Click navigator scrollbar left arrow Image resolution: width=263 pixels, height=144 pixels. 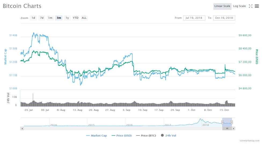click(22, 129)
